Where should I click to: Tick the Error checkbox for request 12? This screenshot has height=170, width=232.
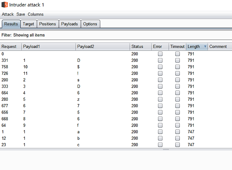160,138
